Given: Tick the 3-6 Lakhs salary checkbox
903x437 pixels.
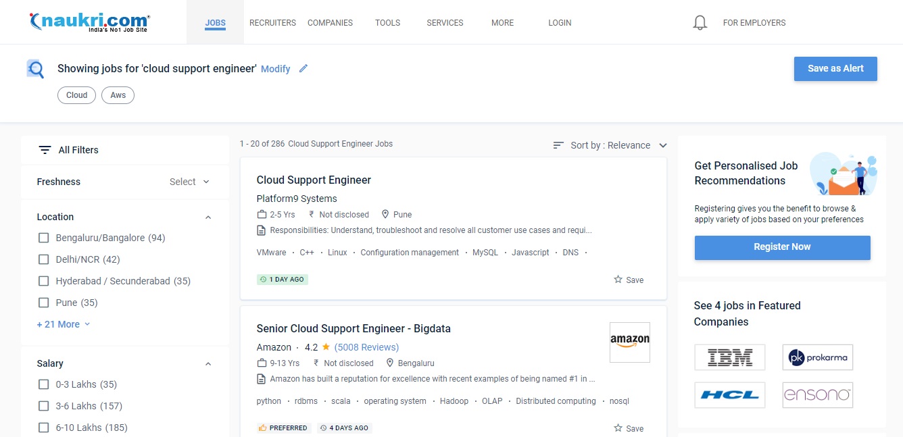Looking at the screenshot, I should tap(44, 406).
